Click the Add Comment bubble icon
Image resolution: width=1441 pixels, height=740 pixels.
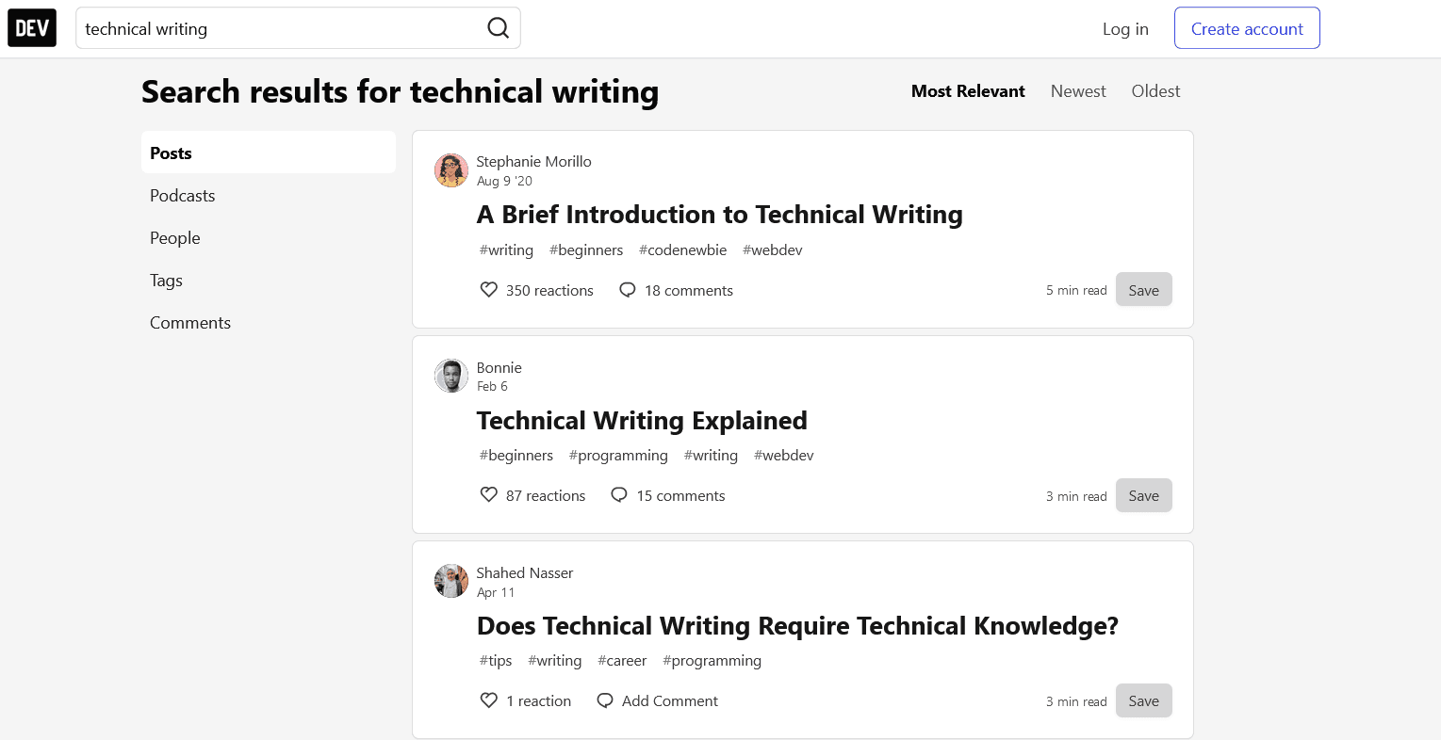pos(606,700)
